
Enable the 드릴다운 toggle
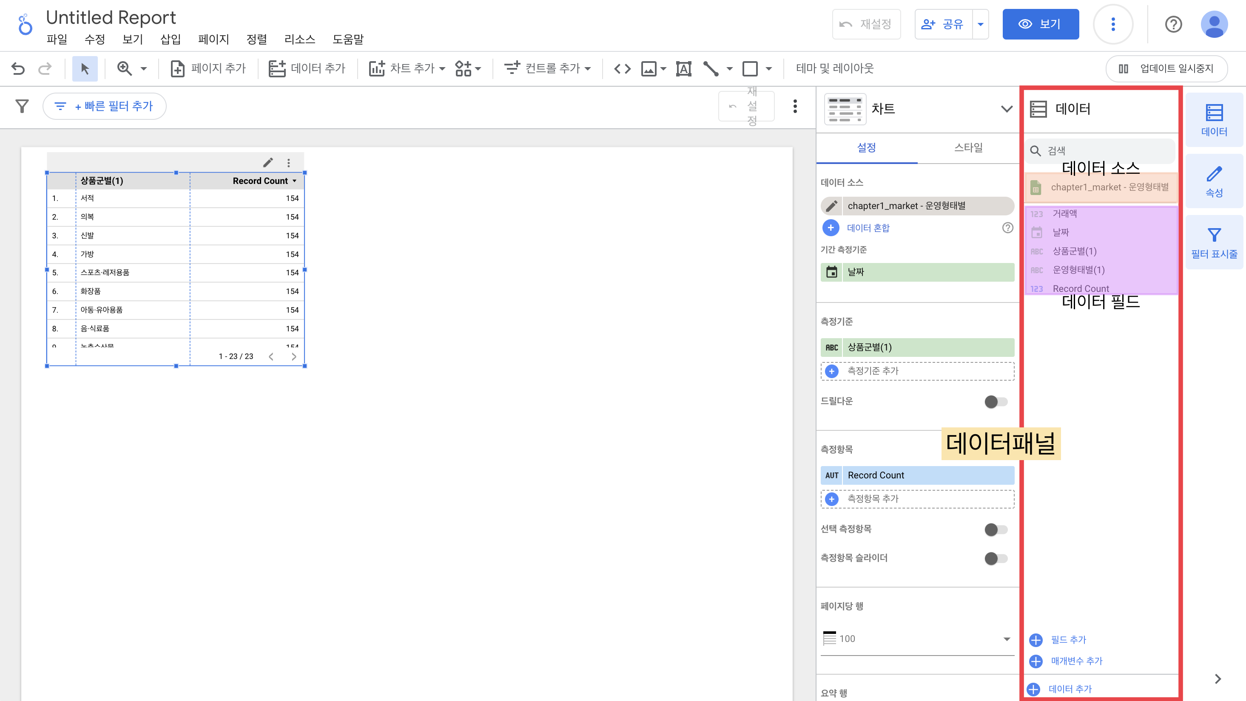(x=996, y=401)
